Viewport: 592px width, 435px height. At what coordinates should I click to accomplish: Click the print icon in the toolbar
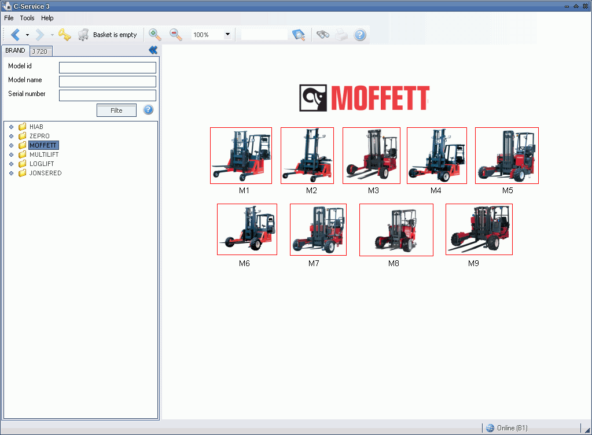click(340, 35)
